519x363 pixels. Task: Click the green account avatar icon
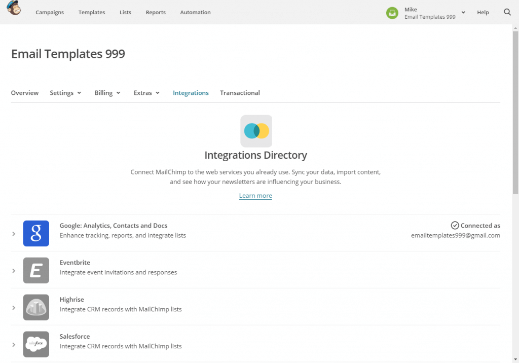(x=392, y=13)
